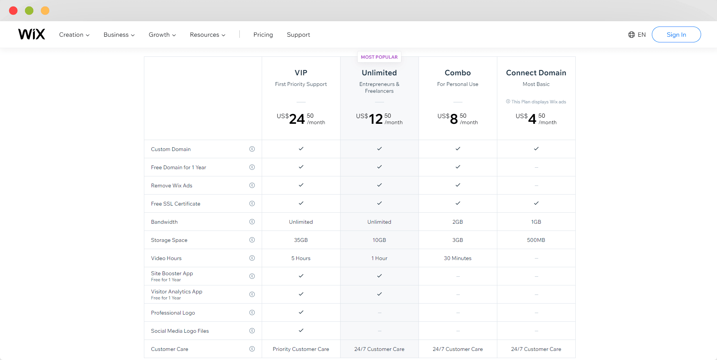This screenshot has height=360, width=717.
Task: Open the Support page
Action: pyautogui.click(x=298, y=35)
